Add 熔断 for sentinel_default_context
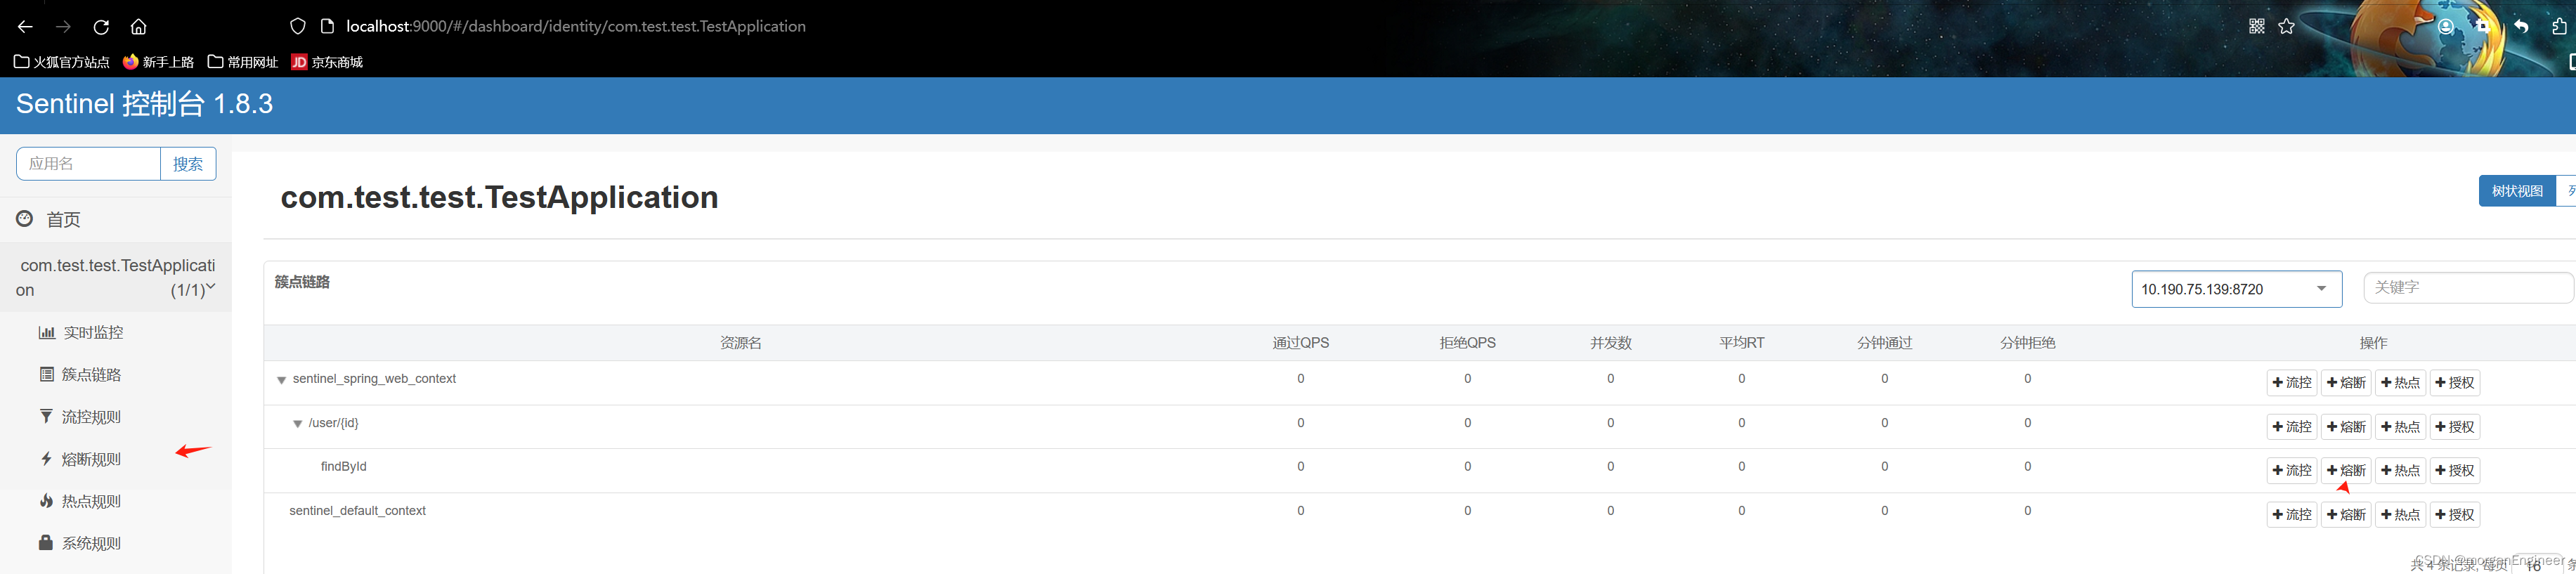The width and height of the screenshot is (2576, 574). 2346,515
